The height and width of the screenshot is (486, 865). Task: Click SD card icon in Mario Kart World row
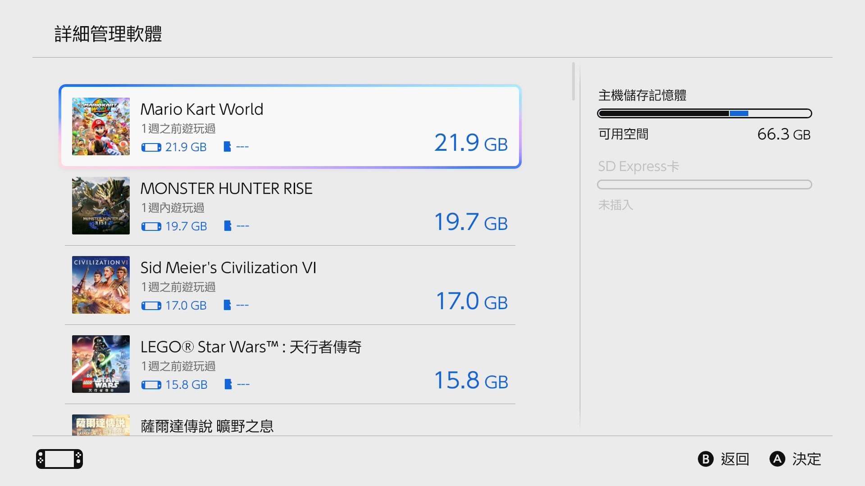[227, 147]
